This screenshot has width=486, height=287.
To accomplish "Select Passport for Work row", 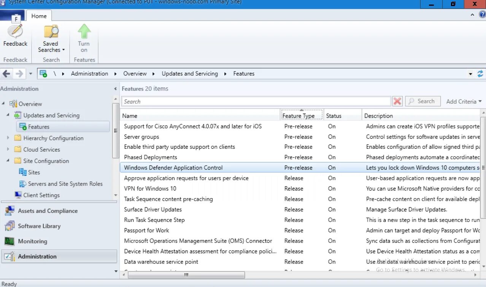I will pos(300,230).
